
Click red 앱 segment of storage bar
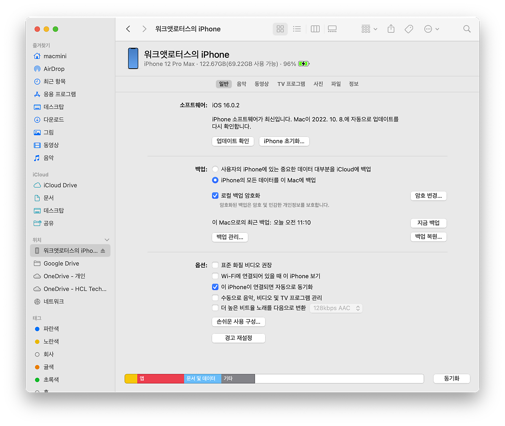[160, 378]
